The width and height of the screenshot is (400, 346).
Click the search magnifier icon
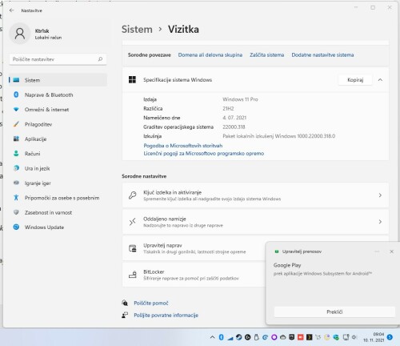100,59
